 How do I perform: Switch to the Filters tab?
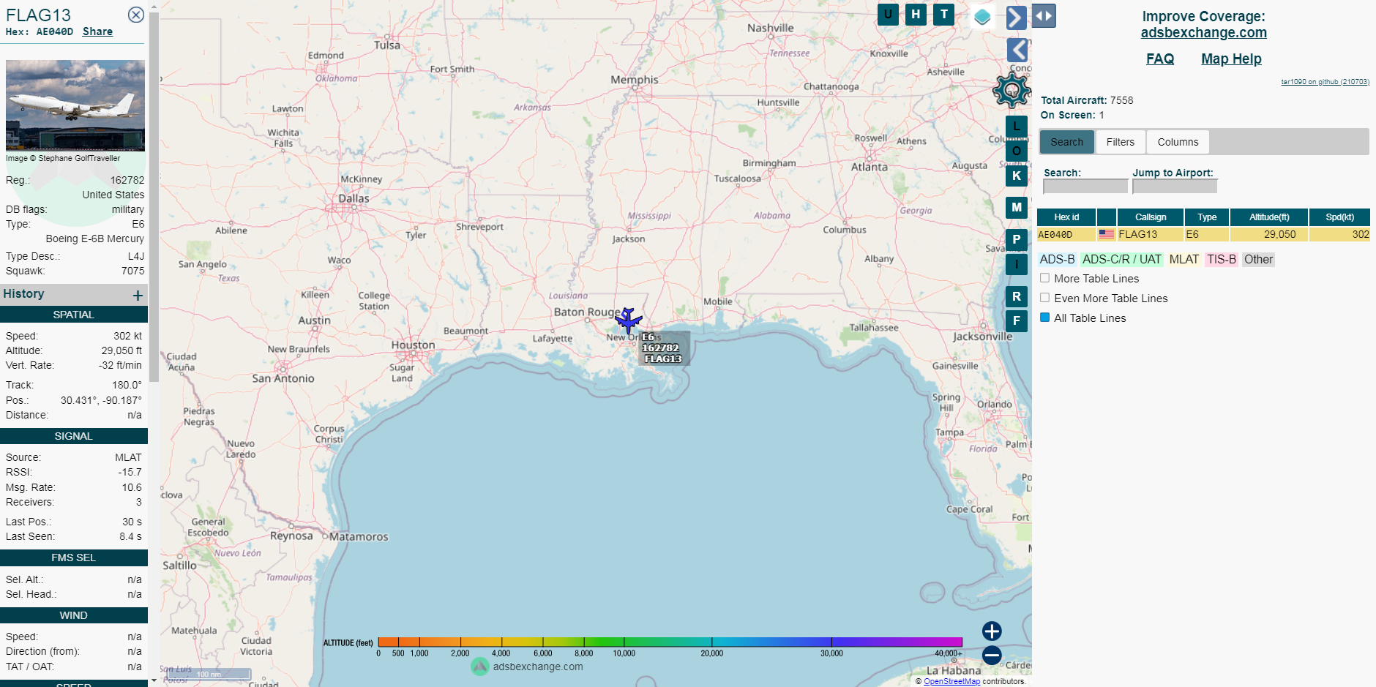coord(1121,142)
